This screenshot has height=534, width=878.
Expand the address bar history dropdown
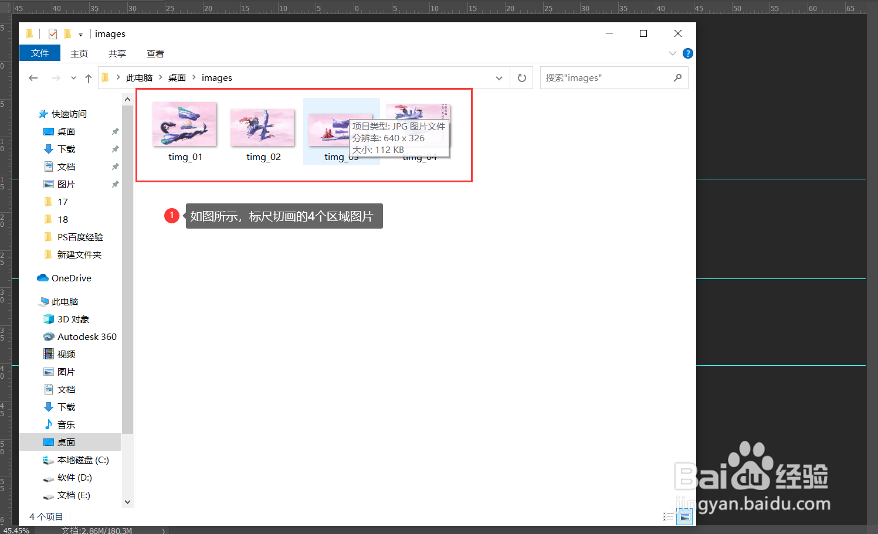tap(499, 78)
